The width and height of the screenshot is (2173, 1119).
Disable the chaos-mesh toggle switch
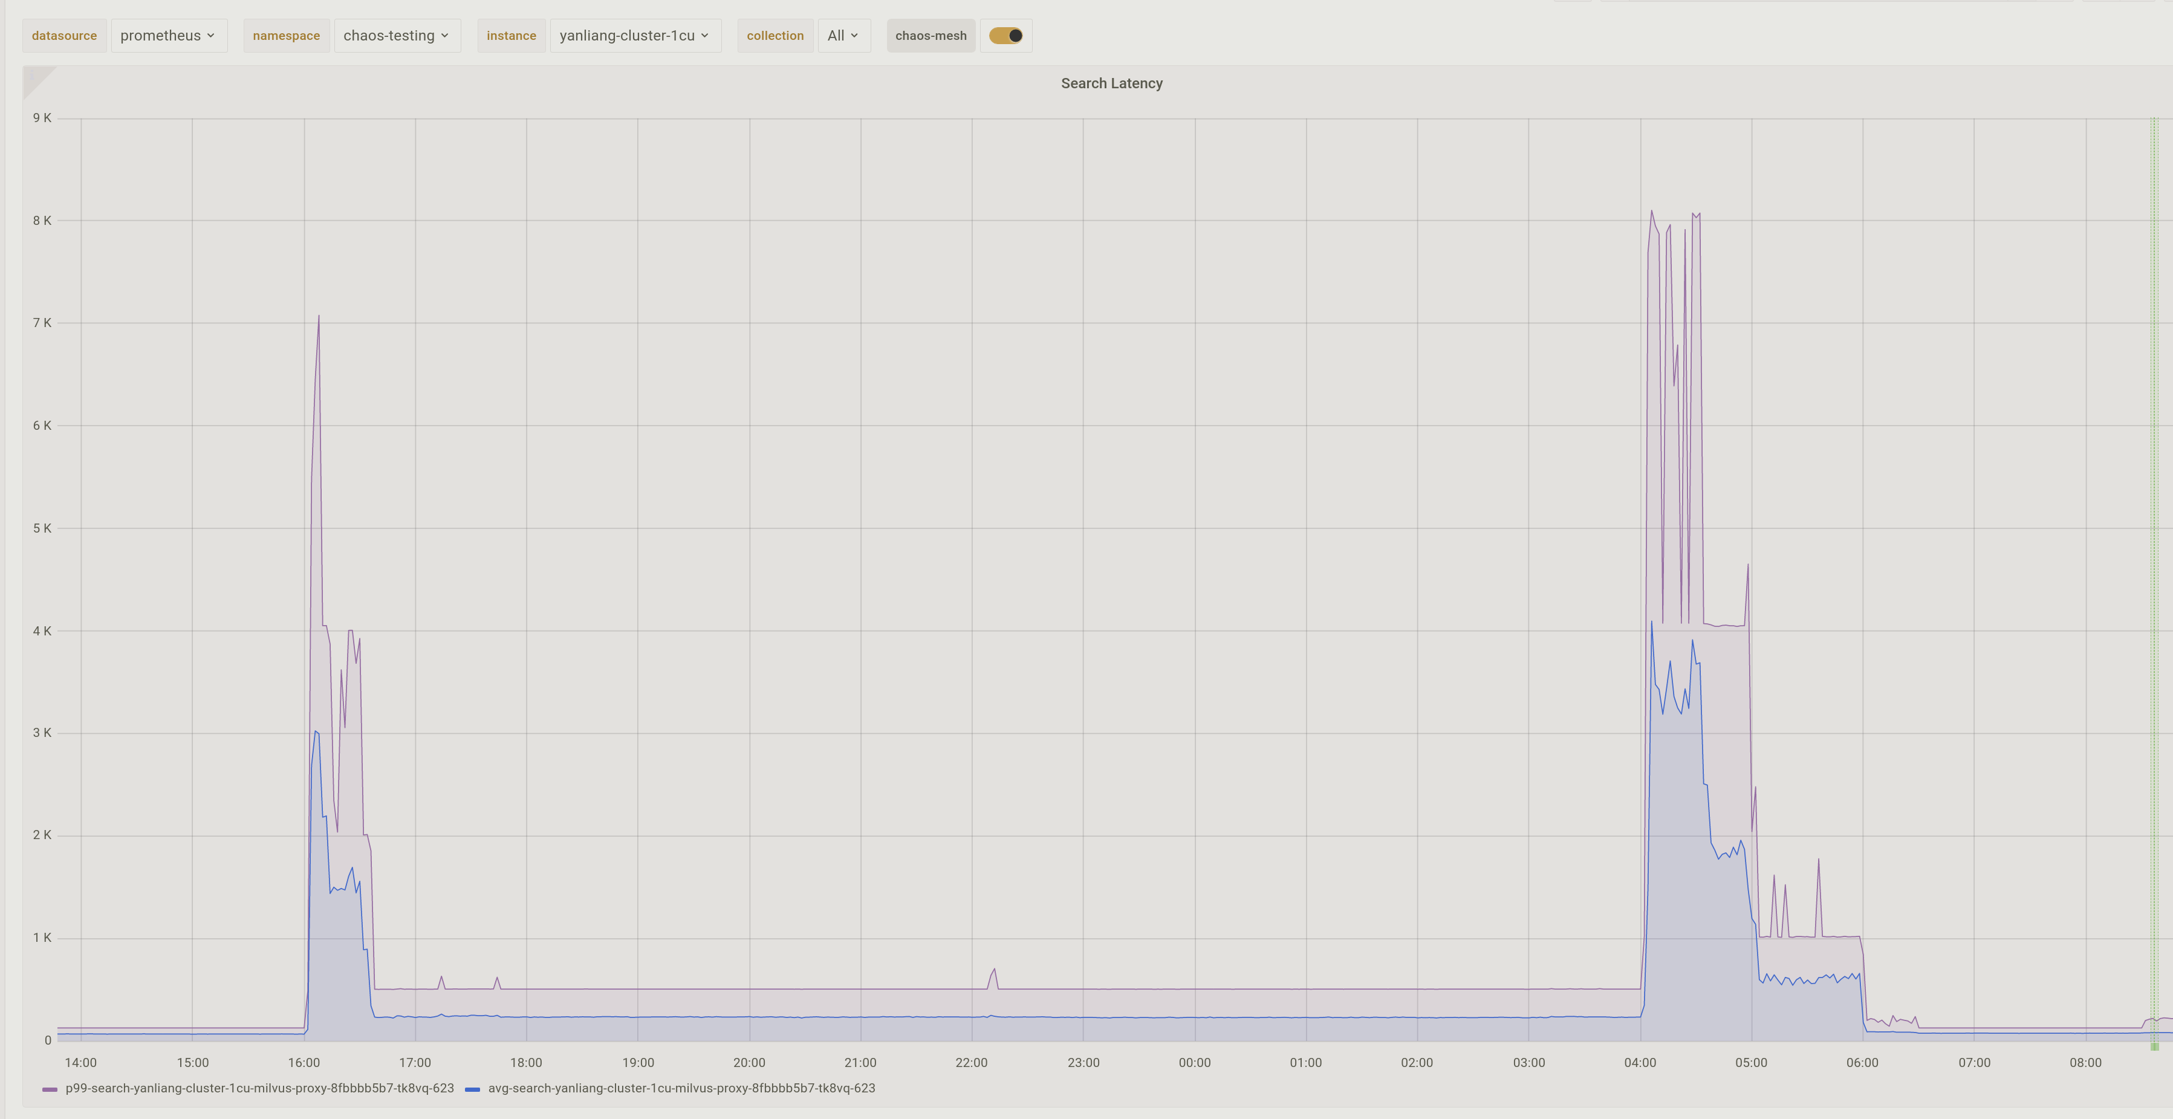pyautogui.click(x=1005, y=36)
